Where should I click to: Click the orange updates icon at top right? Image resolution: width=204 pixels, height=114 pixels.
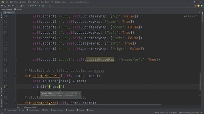[198, 6]
